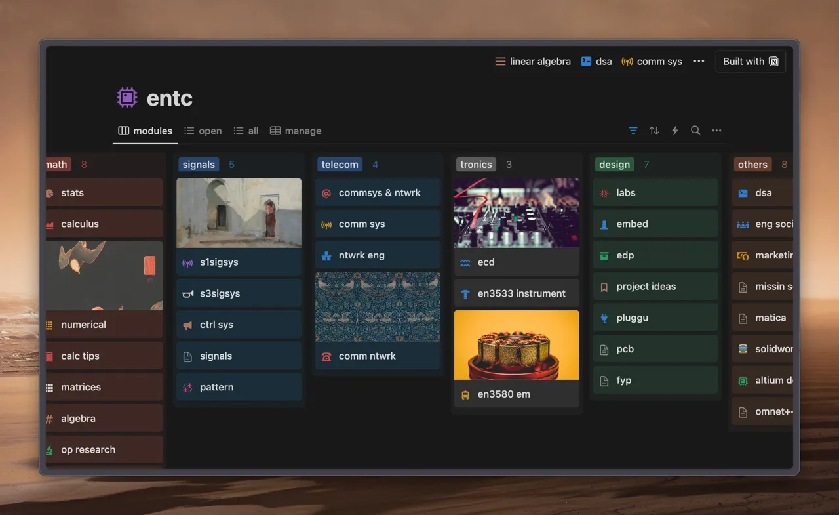Click the blue icon on en3533 instrument
Viewport: 839px width, 515px height.
(465, 294)
